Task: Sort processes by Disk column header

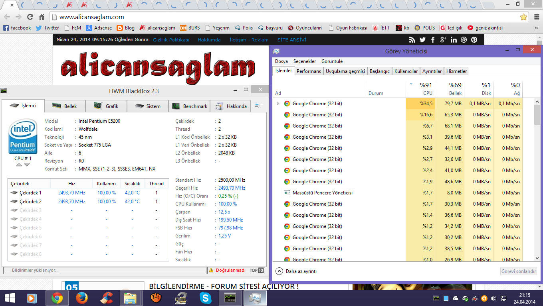Action: click(479, 89)
